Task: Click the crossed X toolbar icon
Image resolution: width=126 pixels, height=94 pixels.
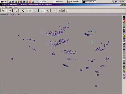Action: click(63, 11)
